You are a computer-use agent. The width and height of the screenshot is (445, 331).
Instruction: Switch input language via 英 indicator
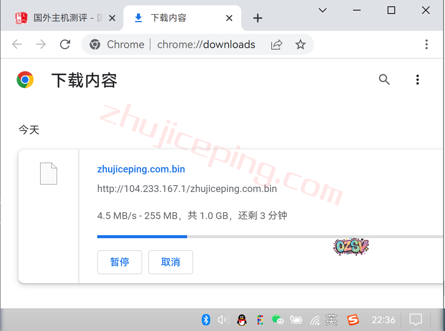(x=331, y=320)
